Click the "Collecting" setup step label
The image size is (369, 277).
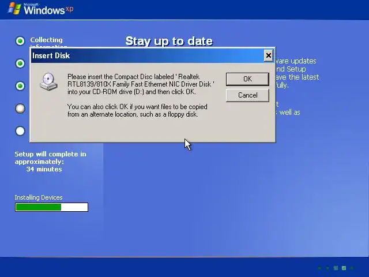(x=46, y=40)
